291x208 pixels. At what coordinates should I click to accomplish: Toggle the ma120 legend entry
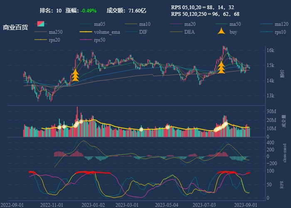click(x=267, y=24)
